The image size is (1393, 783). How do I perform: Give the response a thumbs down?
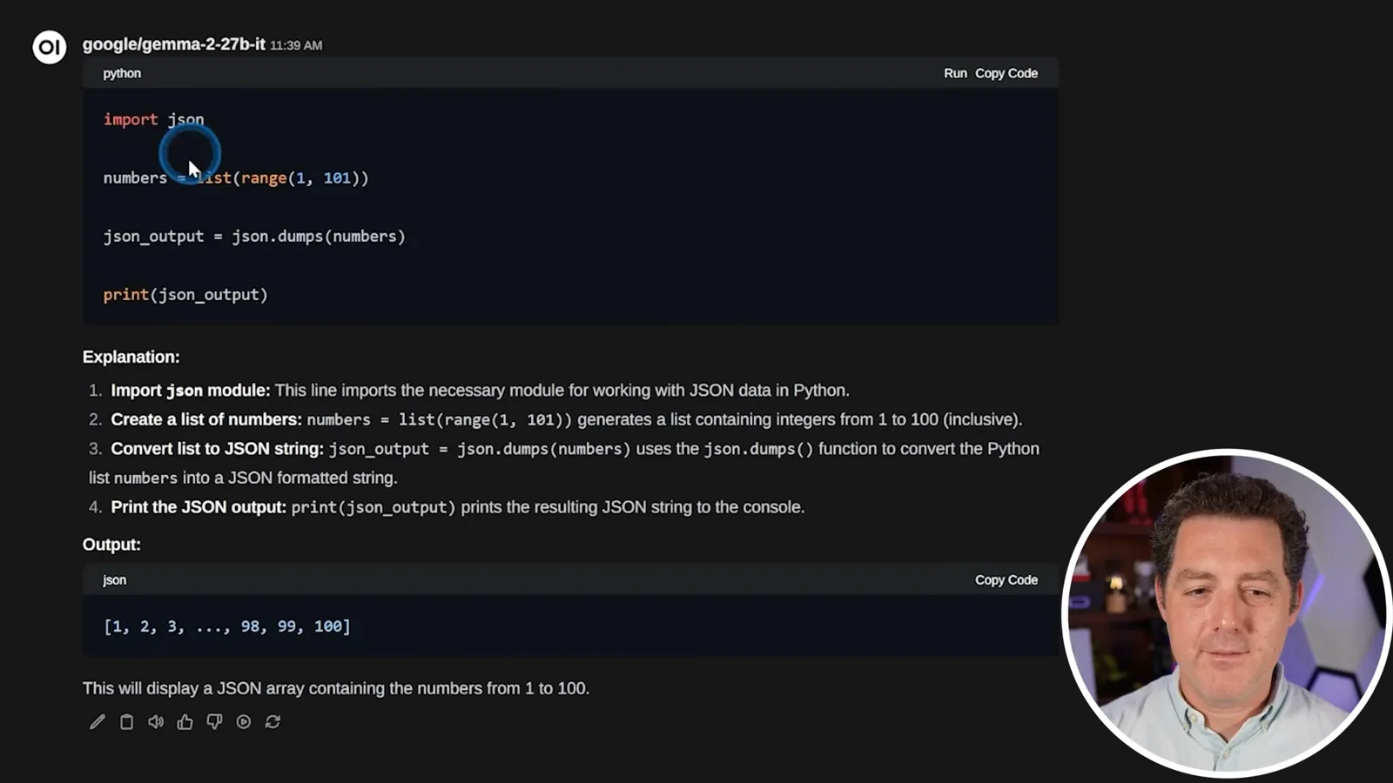[214, 722]
